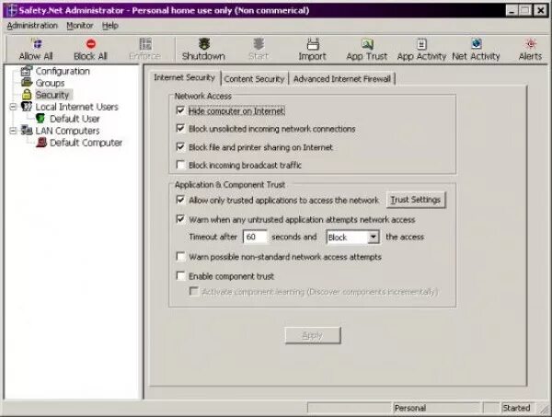This screenshot has width=552, height=417.
Task: Select the Internet Security tab
Action: (x=184, y=77)
